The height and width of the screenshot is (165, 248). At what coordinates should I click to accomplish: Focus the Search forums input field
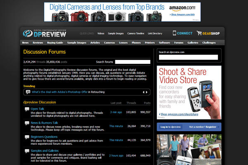133,62
